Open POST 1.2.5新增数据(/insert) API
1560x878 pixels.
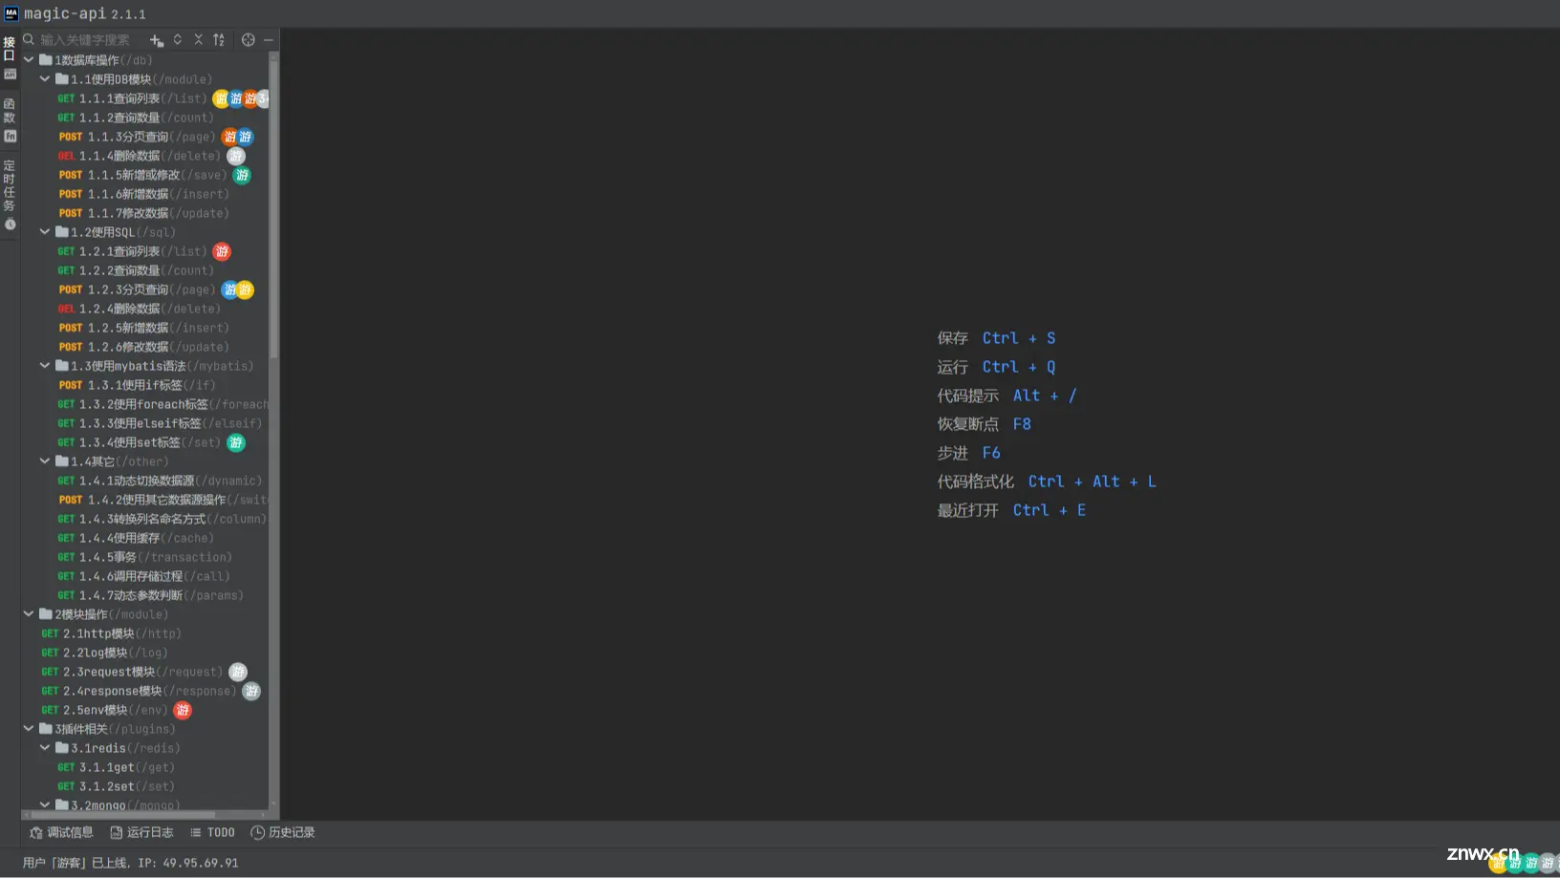pos(143,328)
